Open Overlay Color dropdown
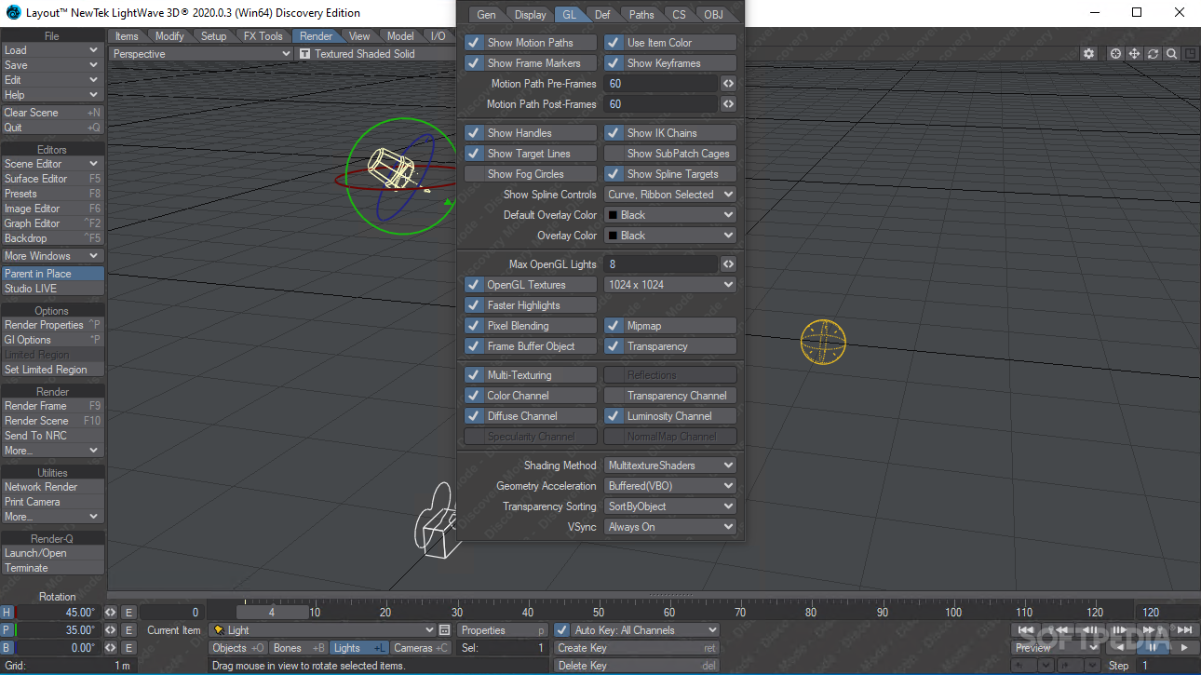Screen dimensions: 1201x675 click(x=670, y=236)
